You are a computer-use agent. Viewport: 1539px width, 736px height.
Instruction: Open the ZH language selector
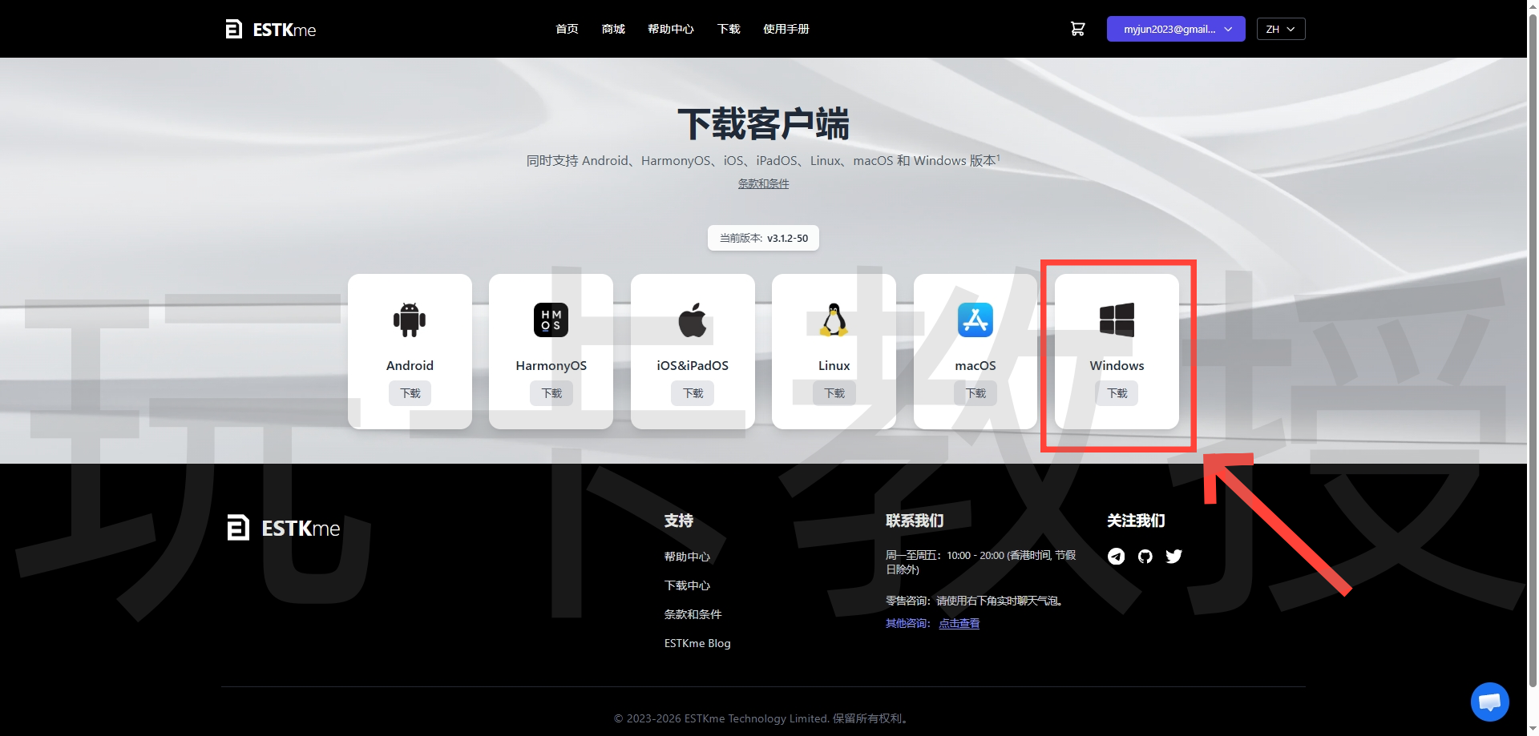click(1281, 29)
